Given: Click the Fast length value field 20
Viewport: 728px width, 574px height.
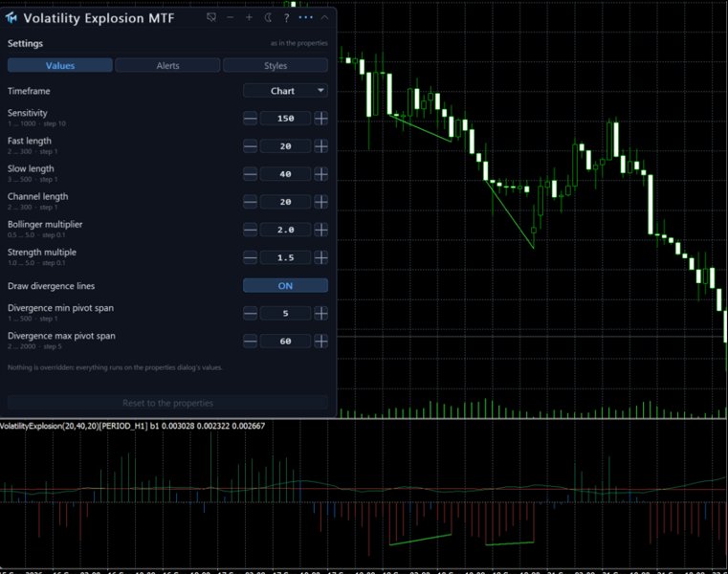Looking at the screenshot, I should 285,146.
